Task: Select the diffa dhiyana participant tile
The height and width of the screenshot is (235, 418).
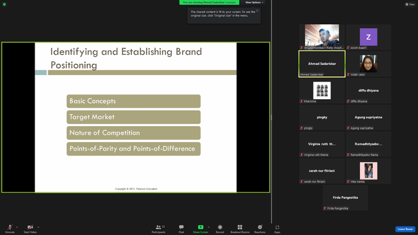Action: tap(368, 91)
